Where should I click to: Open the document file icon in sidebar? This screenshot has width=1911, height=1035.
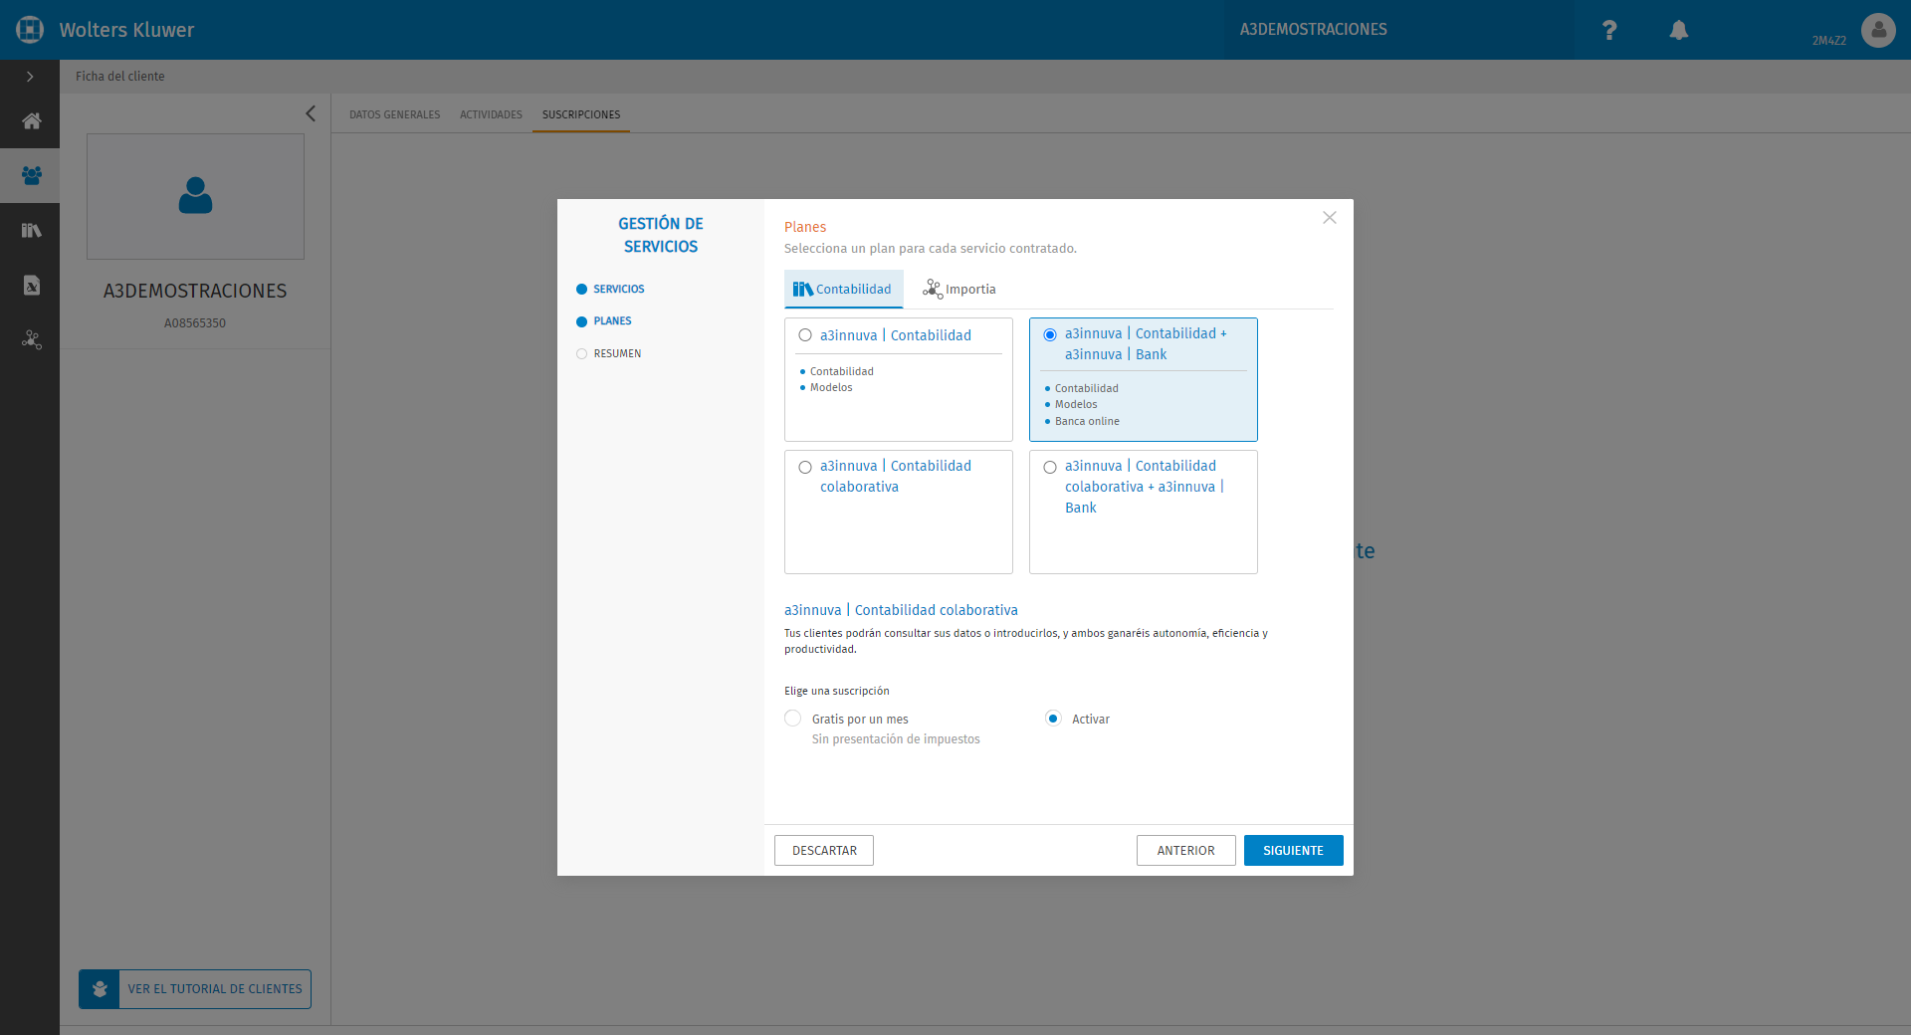pos(31,285)
